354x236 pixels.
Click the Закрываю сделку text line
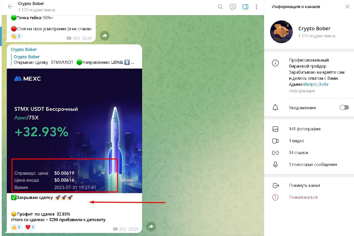point(42,197)
